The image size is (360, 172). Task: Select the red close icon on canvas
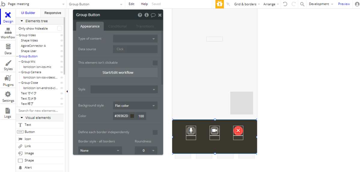click(238, 130)
